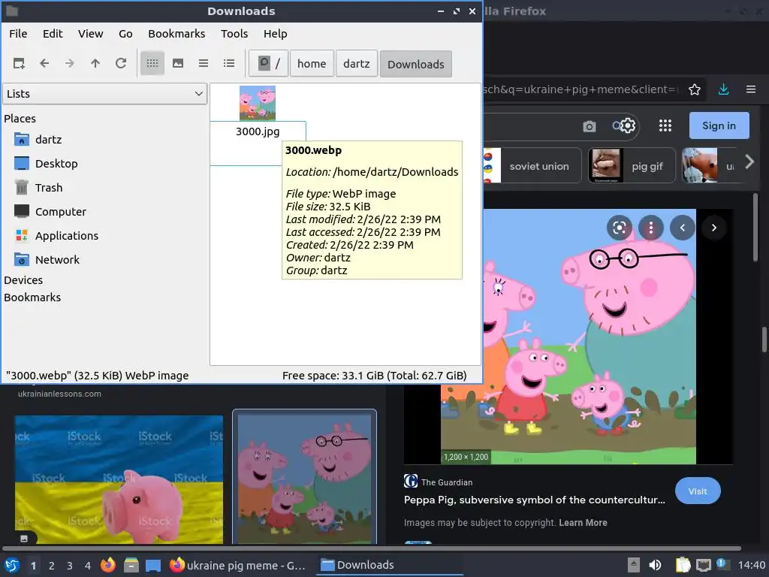
Task: Open image preview more options menu
Action: coord(651,228)
